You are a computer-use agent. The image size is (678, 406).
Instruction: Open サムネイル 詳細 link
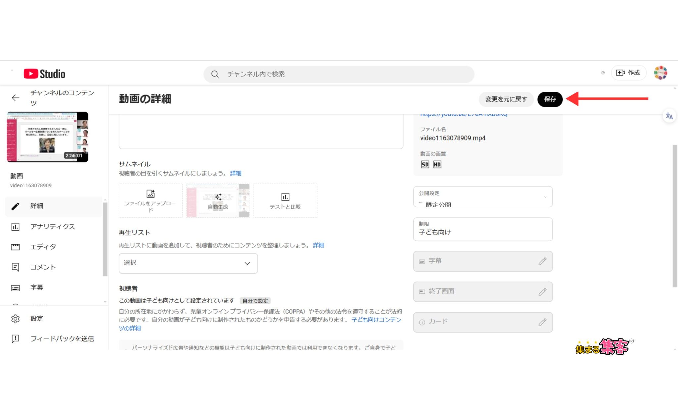(x=236, y=173)
